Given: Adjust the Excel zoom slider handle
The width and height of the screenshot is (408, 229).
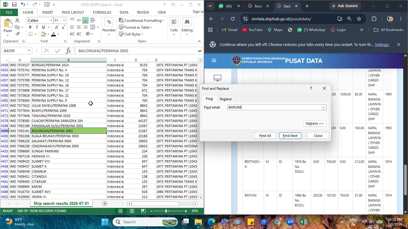Looking at the screenshot, I should 166,211.
